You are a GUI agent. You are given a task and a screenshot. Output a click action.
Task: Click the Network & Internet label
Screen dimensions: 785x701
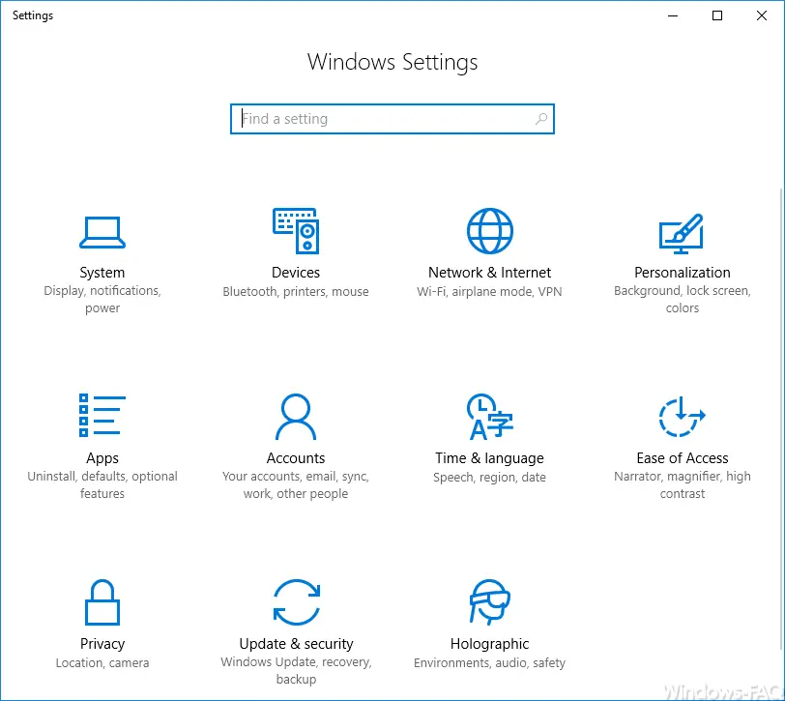tap(489, 273)
